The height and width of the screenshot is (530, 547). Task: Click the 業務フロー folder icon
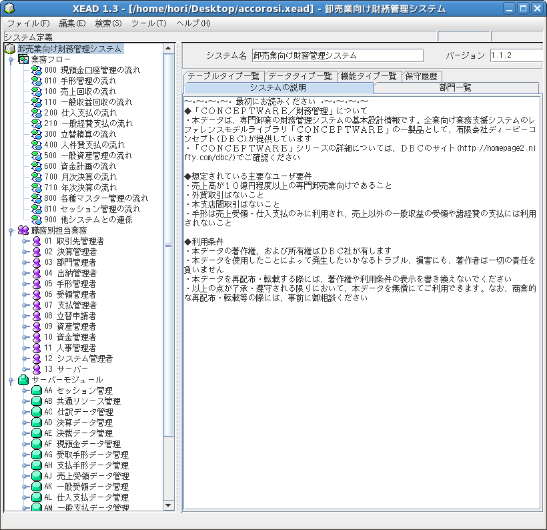click(23, 59)
